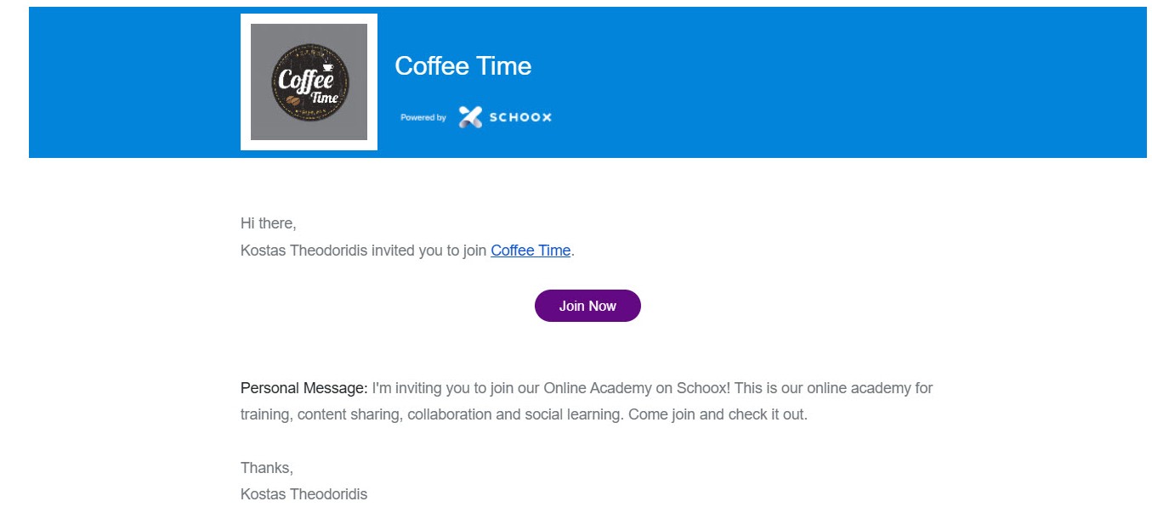Click the white Coffee Time header title
Viewport: 1152px width, 507px height.
463,66
